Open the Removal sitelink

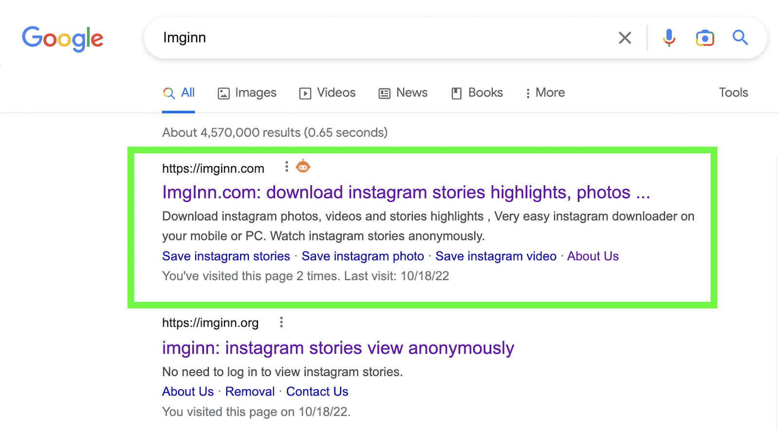pos(250,392)
